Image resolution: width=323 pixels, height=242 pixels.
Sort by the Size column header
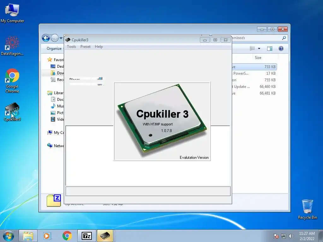tap(258, 58)
